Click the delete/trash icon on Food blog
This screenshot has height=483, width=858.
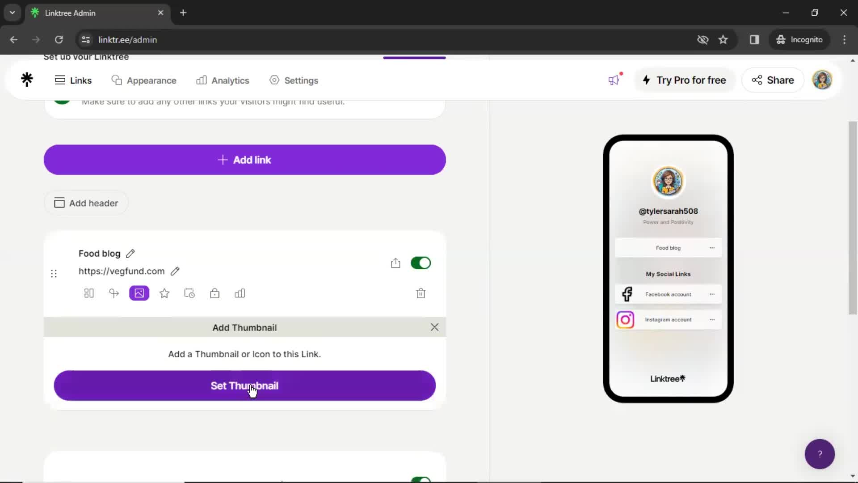point(421,293)
